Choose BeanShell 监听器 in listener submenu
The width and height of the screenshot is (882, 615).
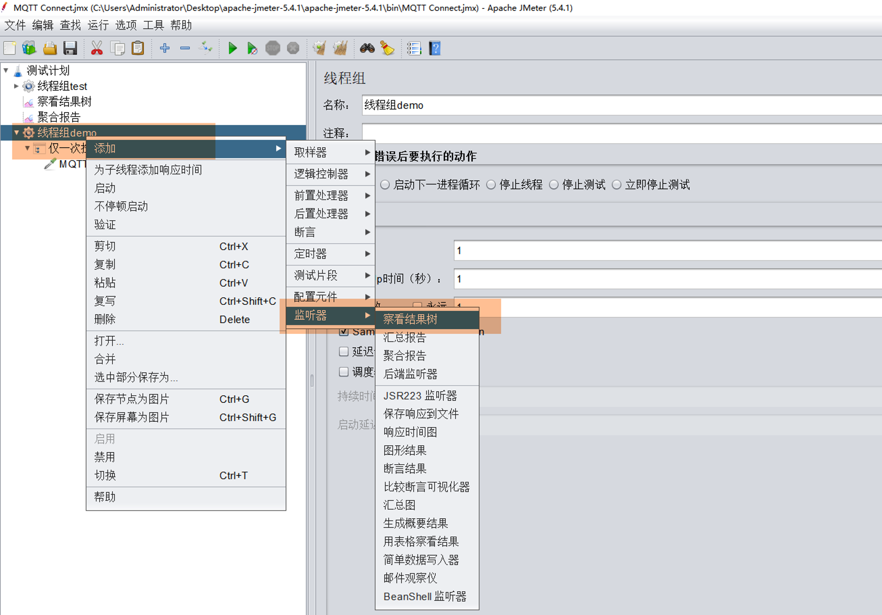427,596
